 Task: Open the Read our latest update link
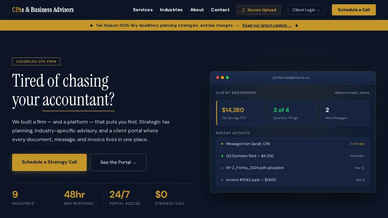pos(267,25)
